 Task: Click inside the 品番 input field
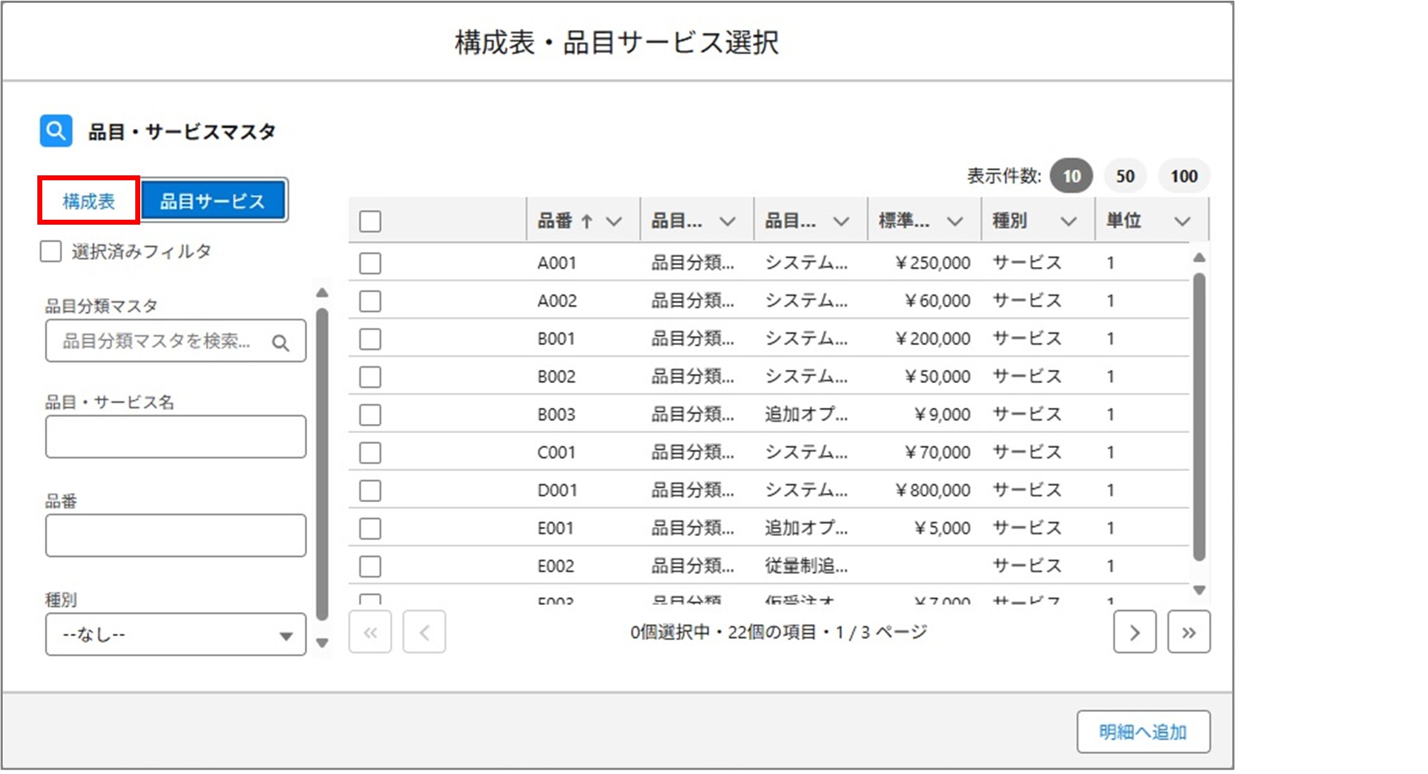pos(174,535)
